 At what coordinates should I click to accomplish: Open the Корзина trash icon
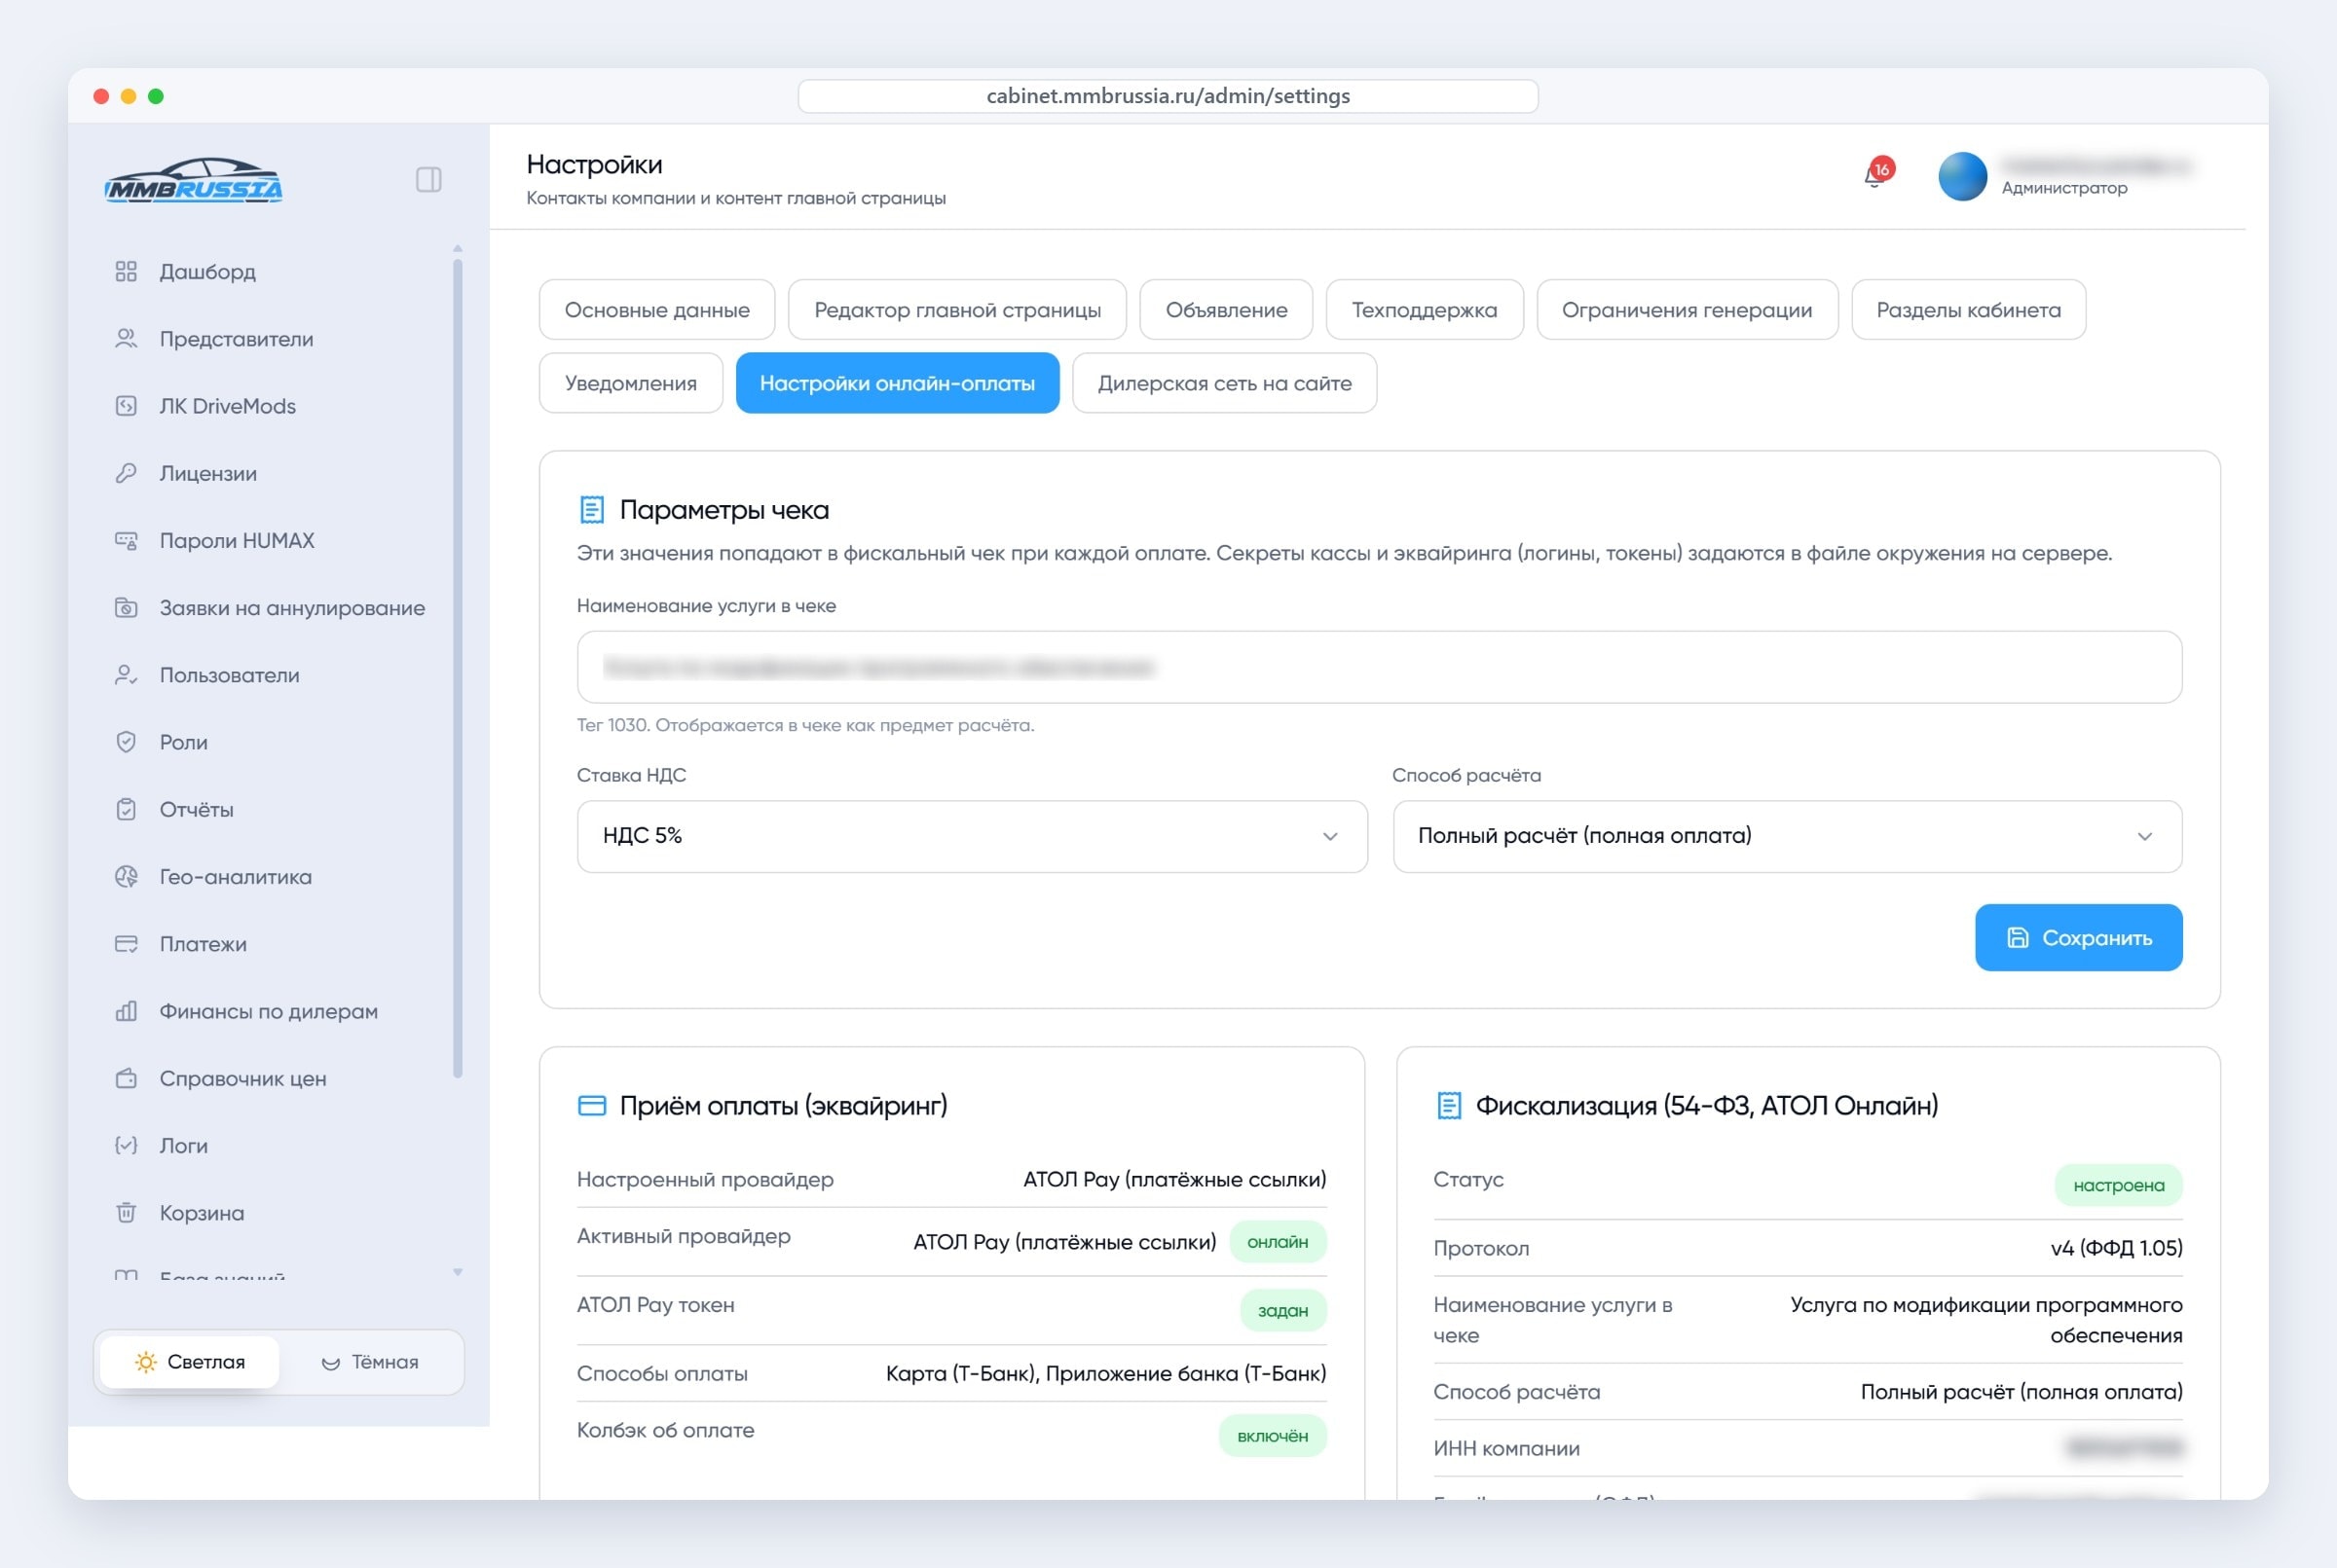[126, 1213]
